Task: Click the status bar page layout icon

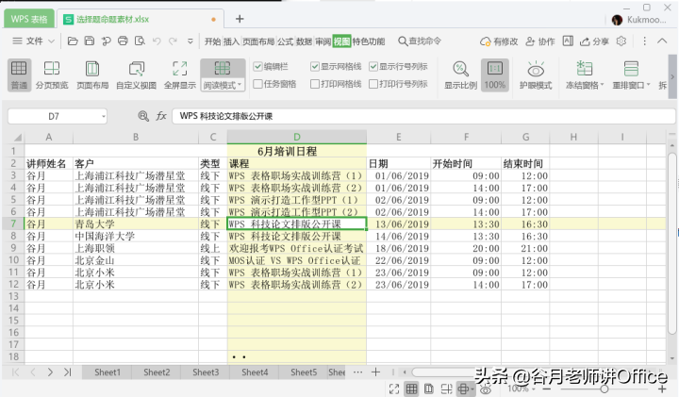Action: pos(429,389)
